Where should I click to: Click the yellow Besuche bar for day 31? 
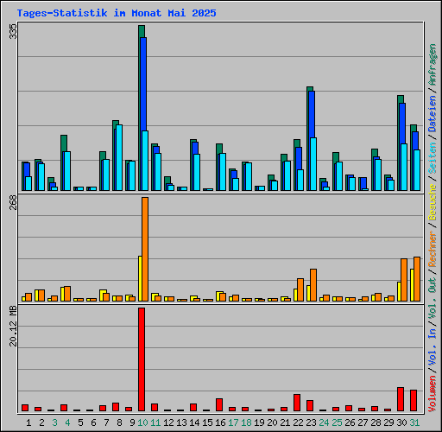click(x=412, y=285)
